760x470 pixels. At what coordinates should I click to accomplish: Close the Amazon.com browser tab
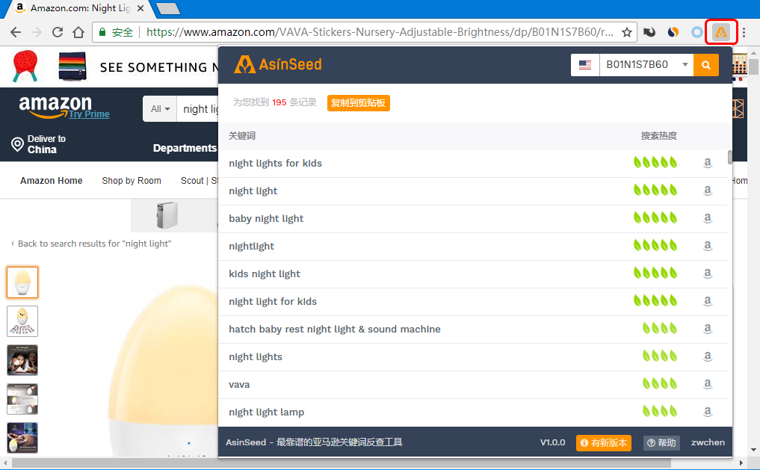(140, 8)
